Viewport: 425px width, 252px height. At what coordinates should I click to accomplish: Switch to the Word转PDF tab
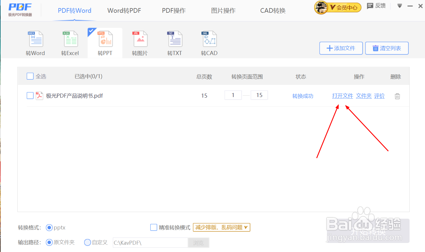[124, 11]
